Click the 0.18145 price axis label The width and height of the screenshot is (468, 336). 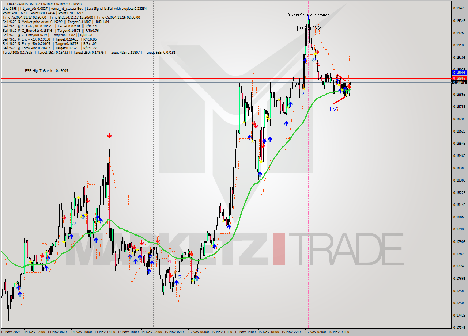[x=459, y=205]
